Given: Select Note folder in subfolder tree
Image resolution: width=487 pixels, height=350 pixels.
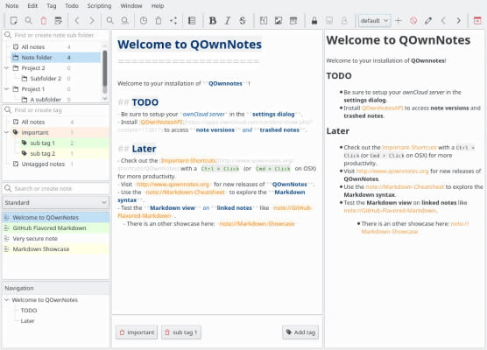Looking at the screenshot, I should click(56, 58).
